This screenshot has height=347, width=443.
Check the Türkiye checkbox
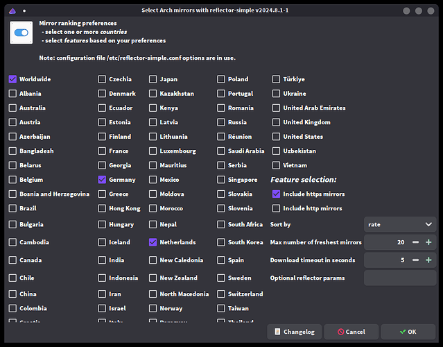pos(276,79)
